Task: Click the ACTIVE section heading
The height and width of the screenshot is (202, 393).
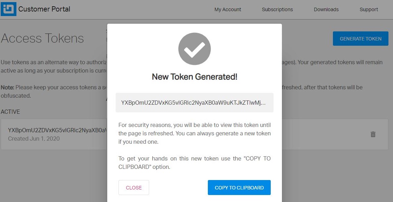Action: point(10,112)
